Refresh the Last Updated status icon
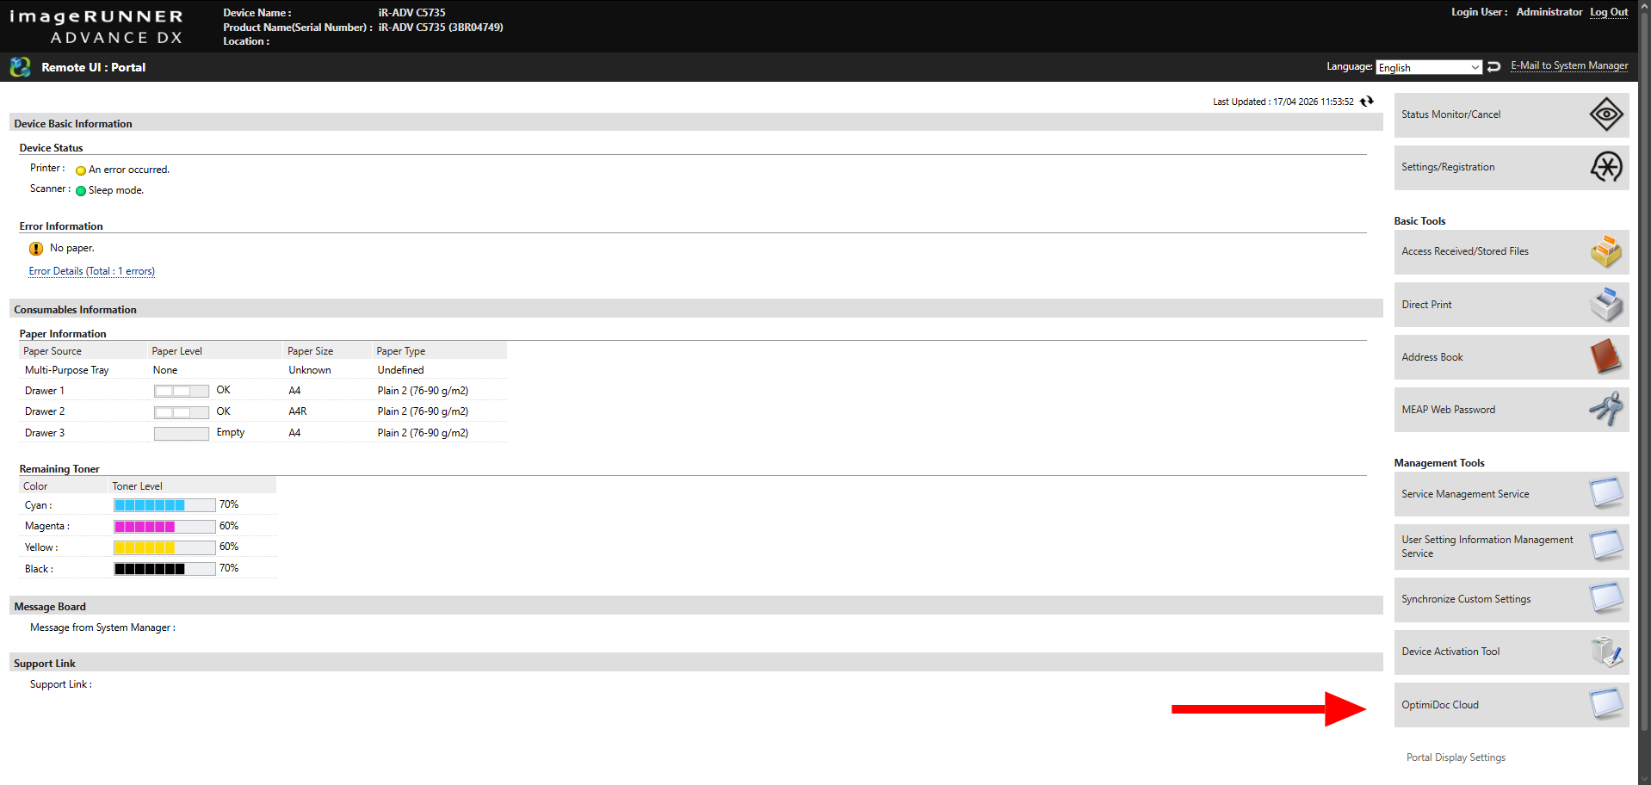This screenshot has height=785, width=1651. tap(1367, 102)
